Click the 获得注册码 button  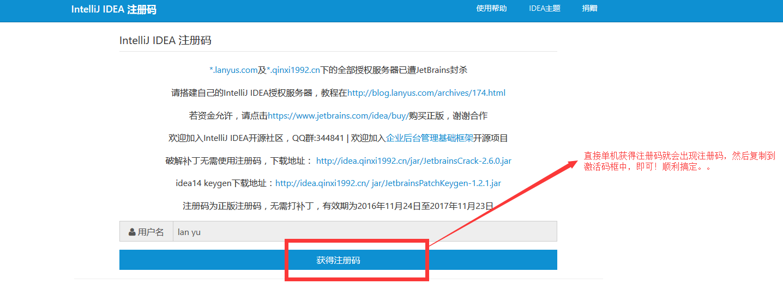(x=338, y=260)
